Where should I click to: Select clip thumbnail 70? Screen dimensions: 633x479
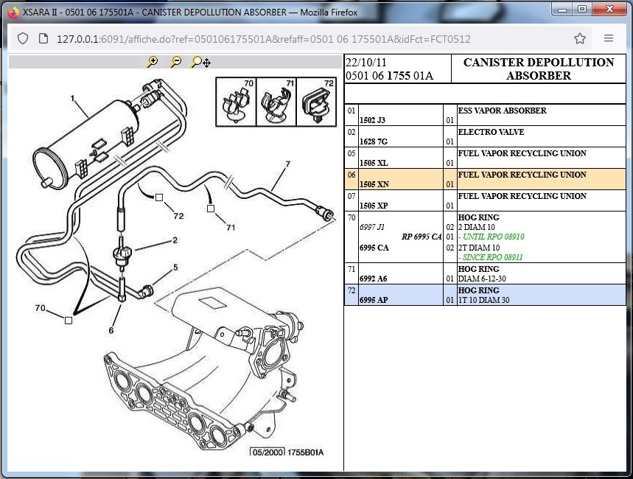[236, 102]
